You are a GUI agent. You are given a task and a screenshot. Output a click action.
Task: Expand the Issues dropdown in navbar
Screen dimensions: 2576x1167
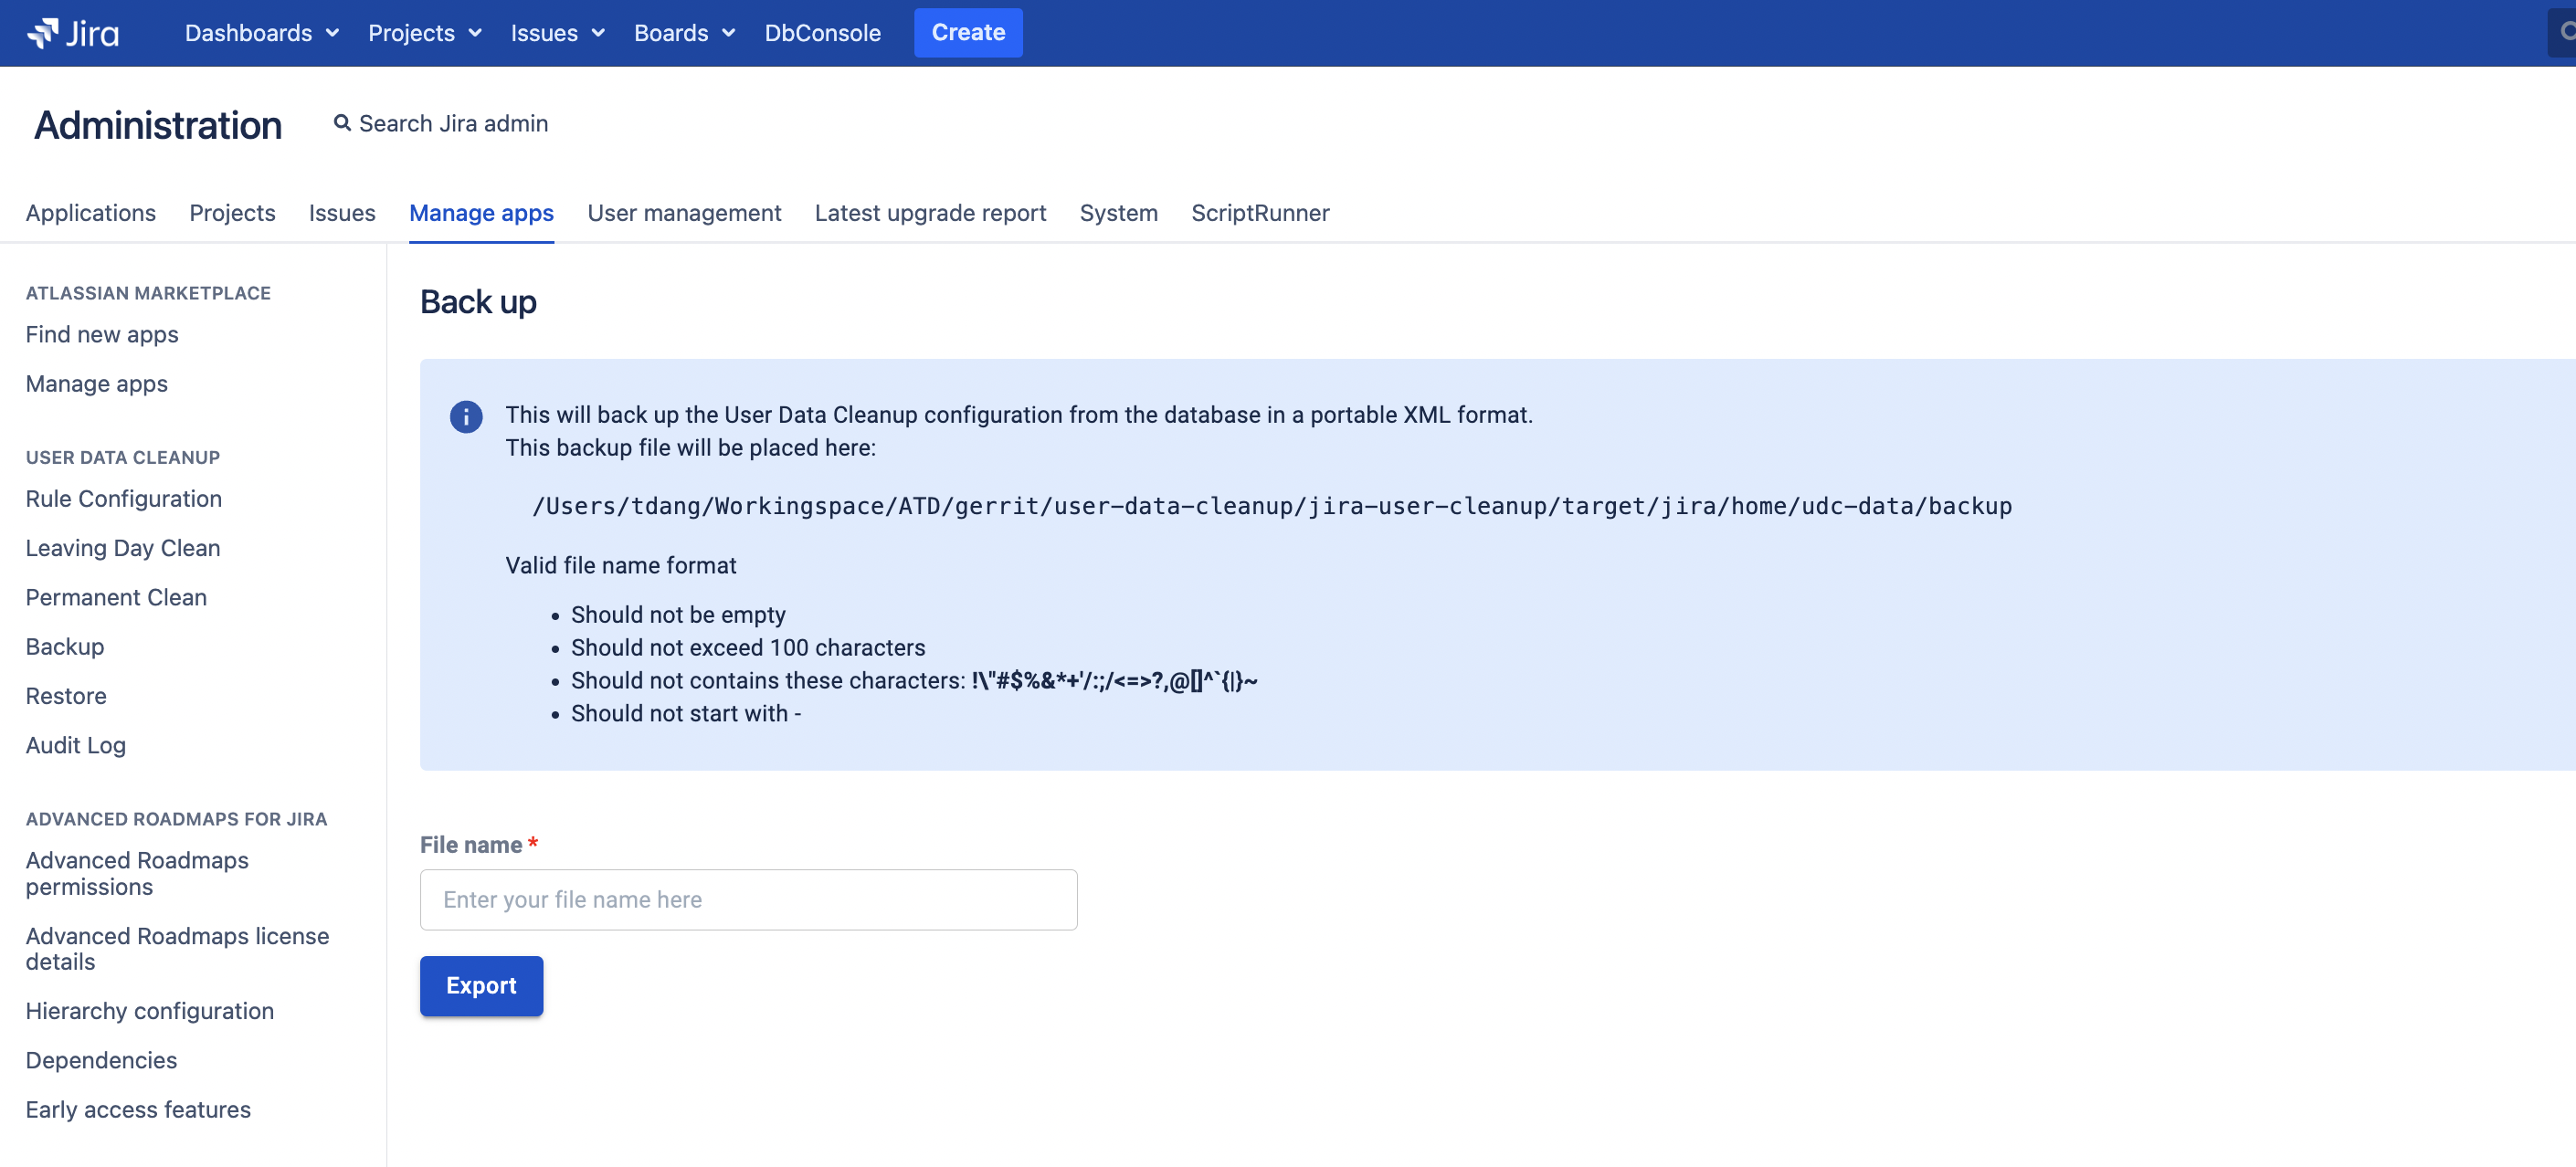(x=557, y=33)
